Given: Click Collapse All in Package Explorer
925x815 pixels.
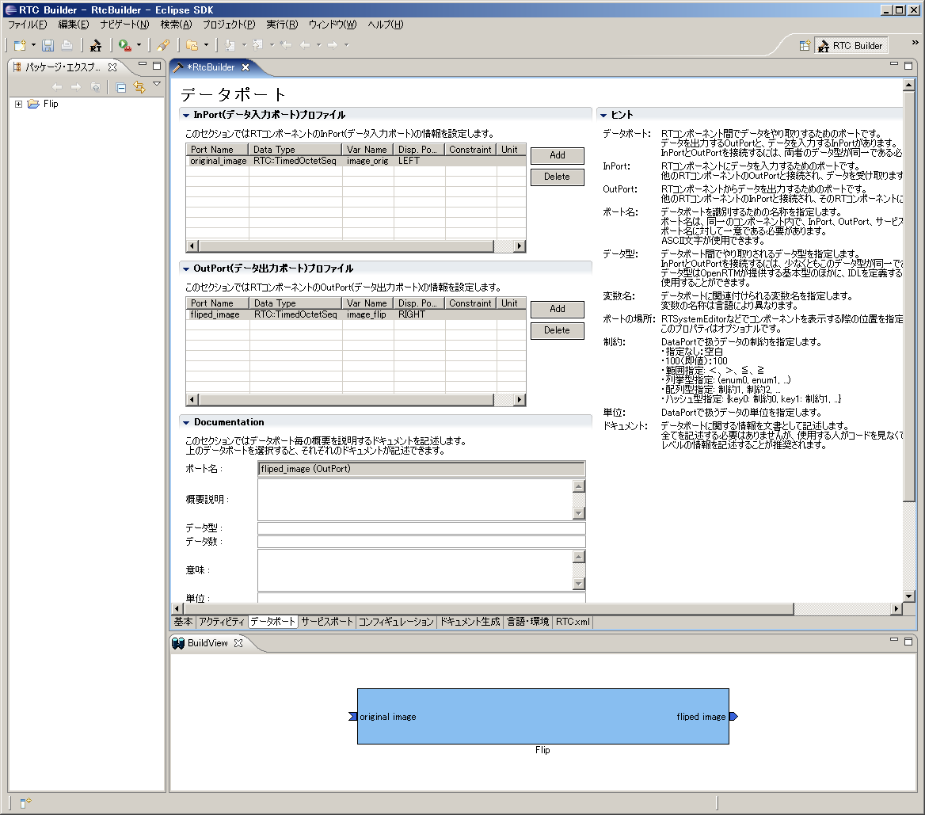Looking at the screenshot, I should coord(120,87).
